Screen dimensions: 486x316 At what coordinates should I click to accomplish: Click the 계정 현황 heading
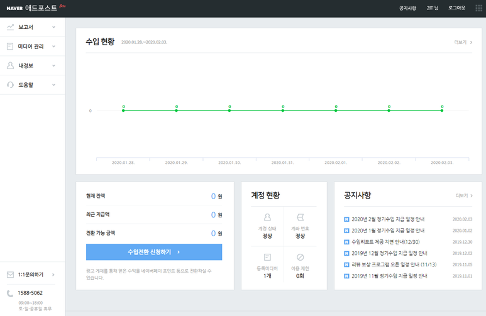point(265,195)
